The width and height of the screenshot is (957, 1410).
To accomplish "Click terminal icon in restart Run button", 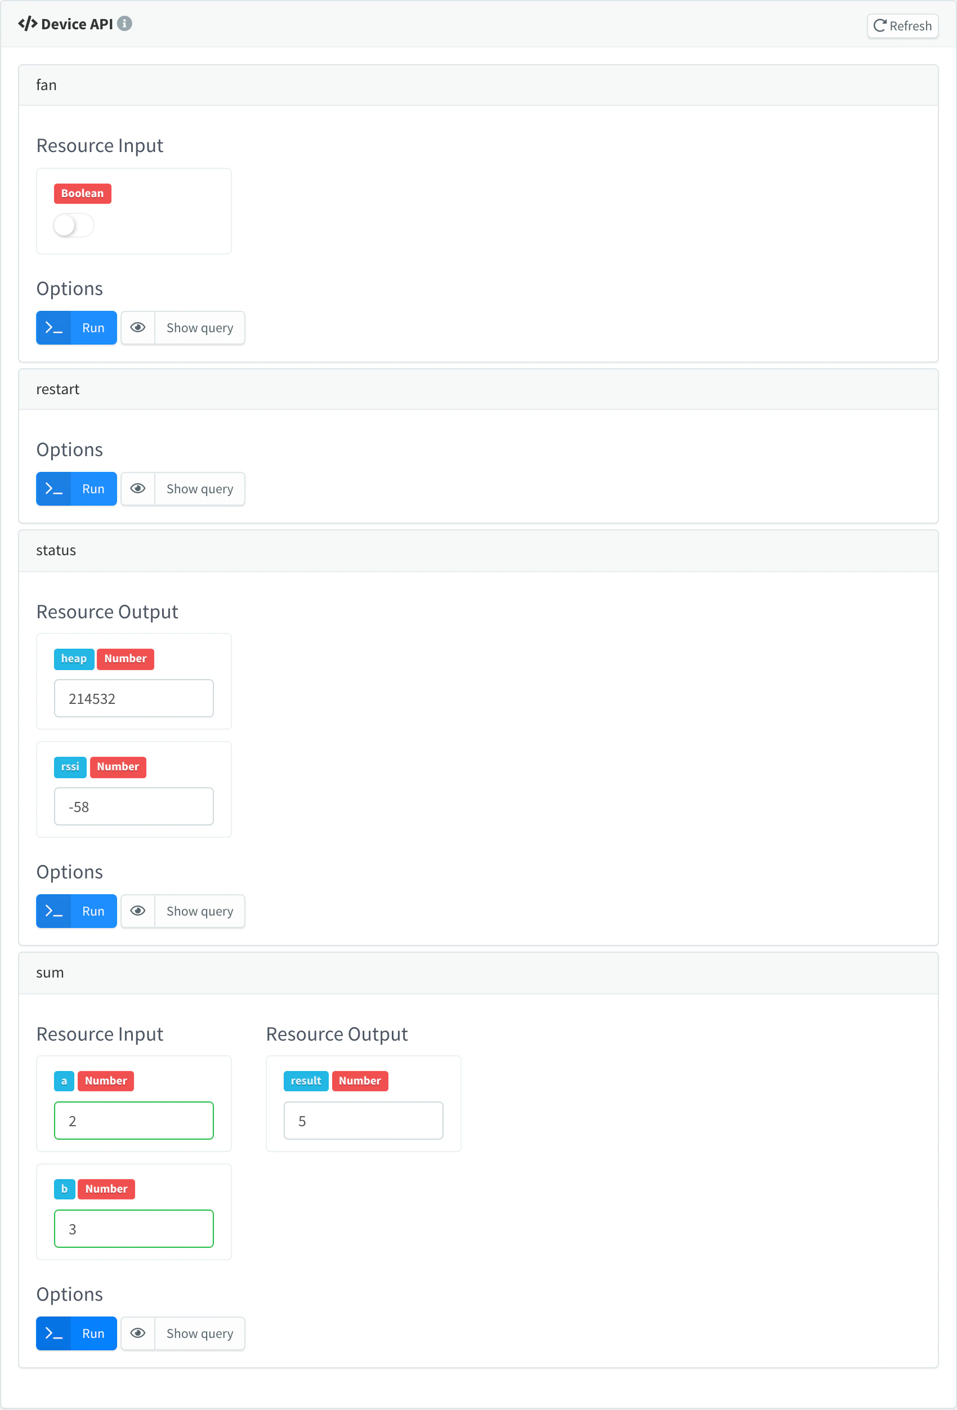I will [x=54, y=489].
